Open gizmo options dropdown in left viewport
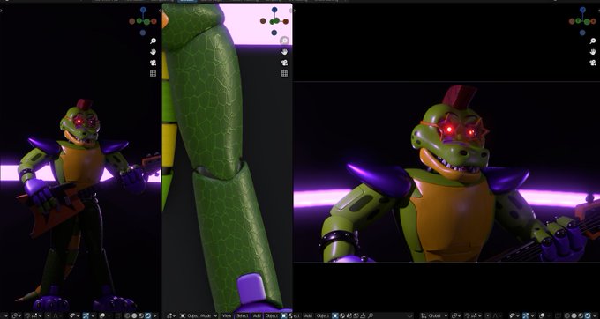 (x=93, y=315)
